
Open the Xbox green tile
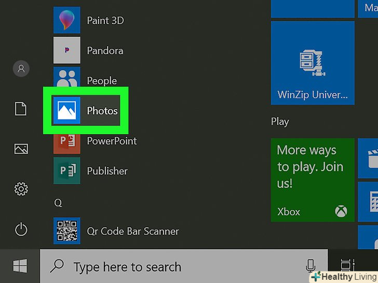313,180
